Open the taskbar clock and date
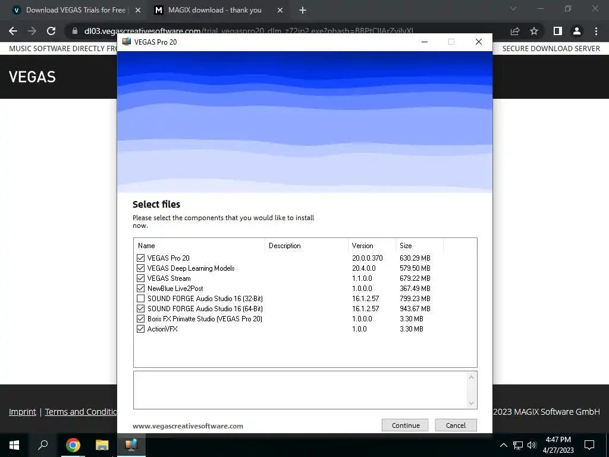 click(x=558, y=445)
